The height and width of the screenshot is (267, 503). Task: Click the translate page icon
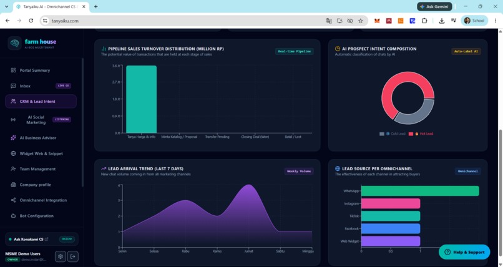click(329, 21)
